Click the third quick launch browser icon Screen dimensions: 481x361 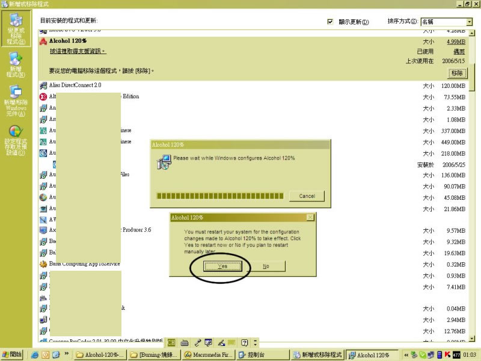coord(56,355)
